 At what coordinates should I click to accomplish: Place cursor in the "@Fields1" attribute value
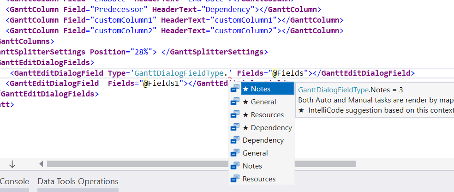click(163, 84)
